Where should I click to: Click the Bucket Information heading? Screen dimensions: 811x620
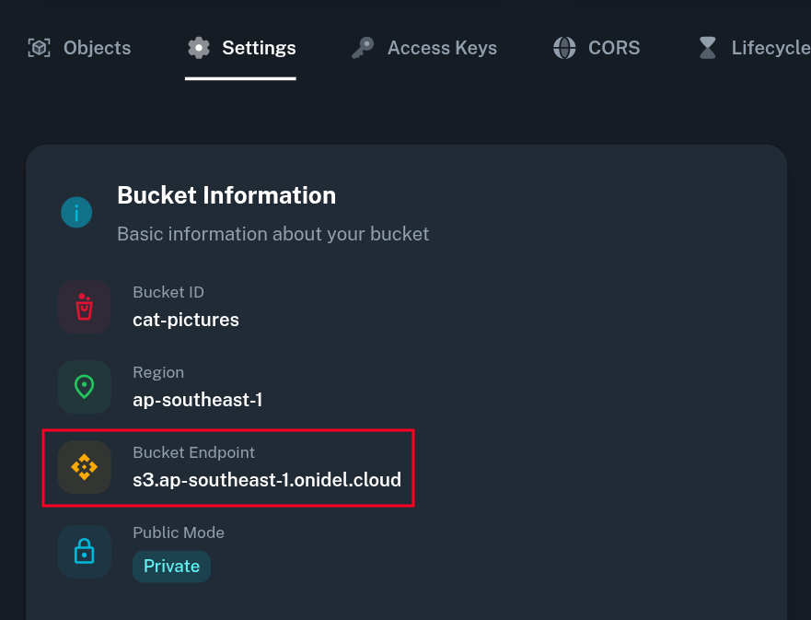226,195
